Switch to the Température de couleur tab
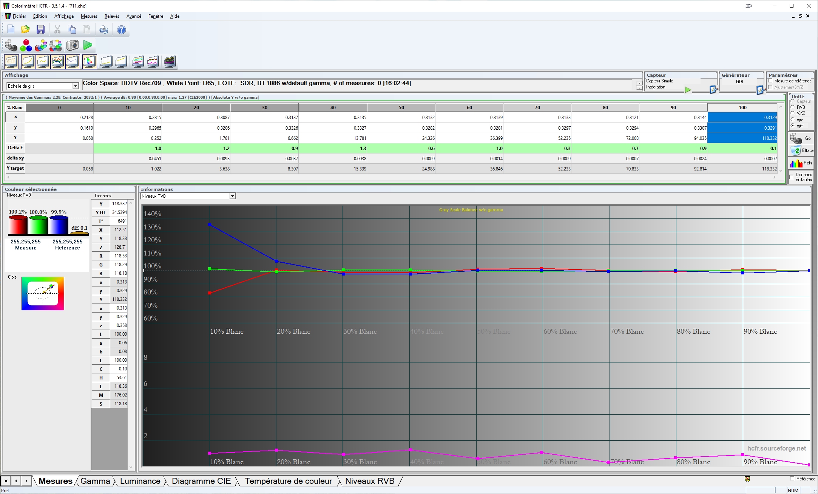The width and height of the screenshot is (818, 494). pyautogui.click(x=288, y=481)
